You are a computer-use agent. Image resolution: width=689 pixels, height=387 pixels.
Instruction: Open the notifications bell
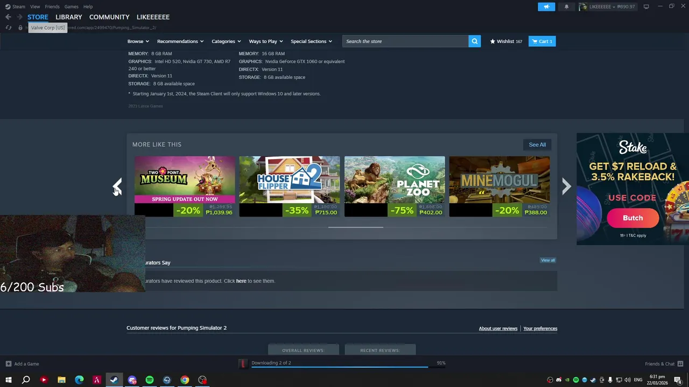coord(566,6)
